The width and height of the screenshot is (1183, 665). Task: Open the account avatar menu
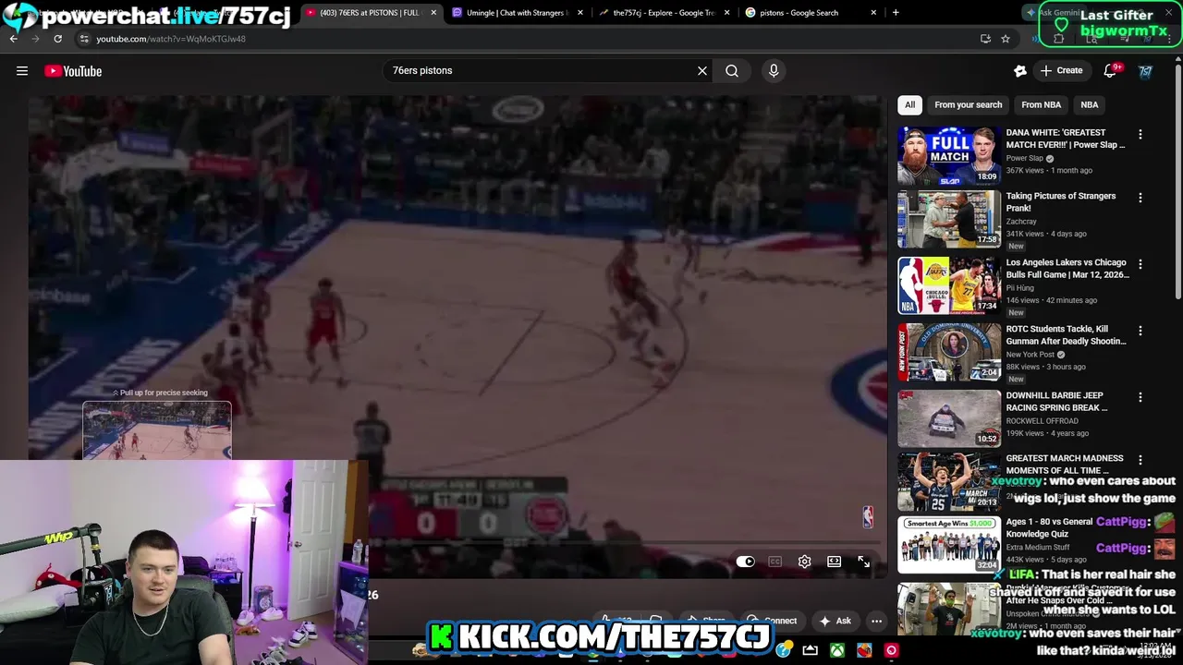pyautogui.click(x=1145, y=71)
